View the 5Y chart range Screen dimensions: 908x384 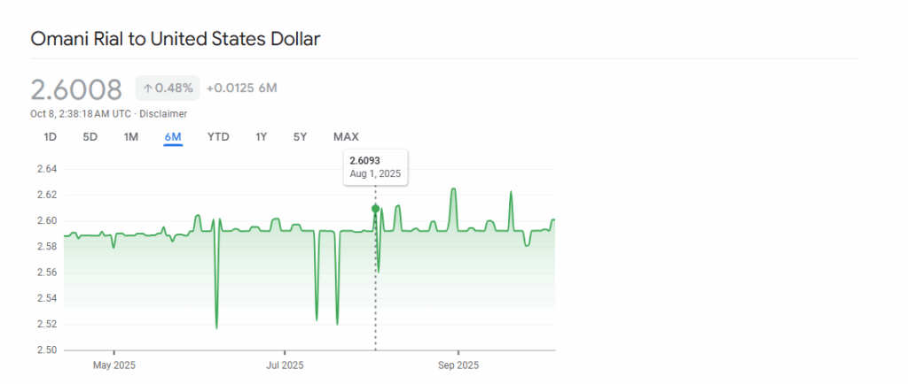click(x=301, y=136)
